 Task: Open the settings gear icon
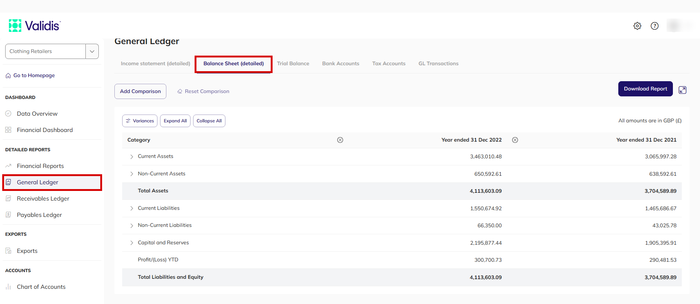[637, 26]
